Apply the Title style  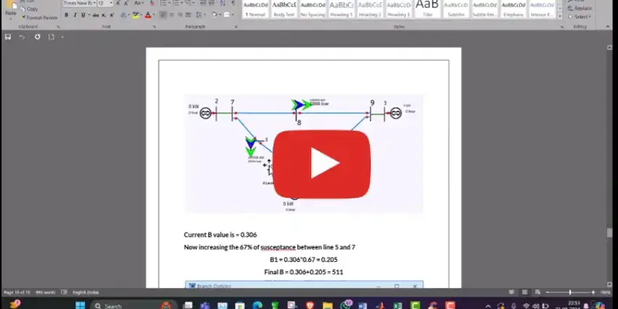tap(428, 9)
